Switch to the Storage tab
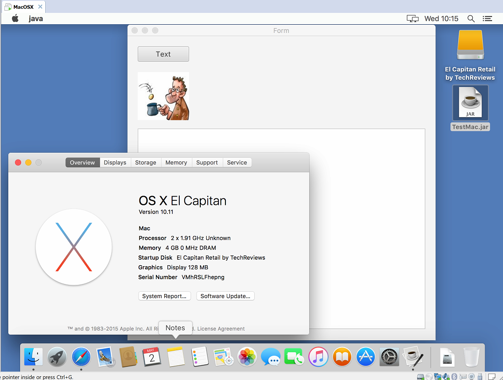This screenshot has width=503, height=380. click(x=145, y=163)
